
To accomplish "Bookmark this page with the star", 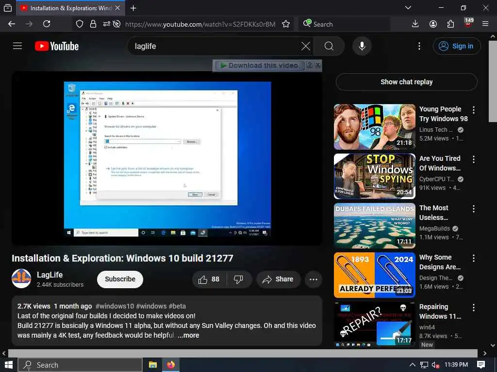I will click(285, 24).
